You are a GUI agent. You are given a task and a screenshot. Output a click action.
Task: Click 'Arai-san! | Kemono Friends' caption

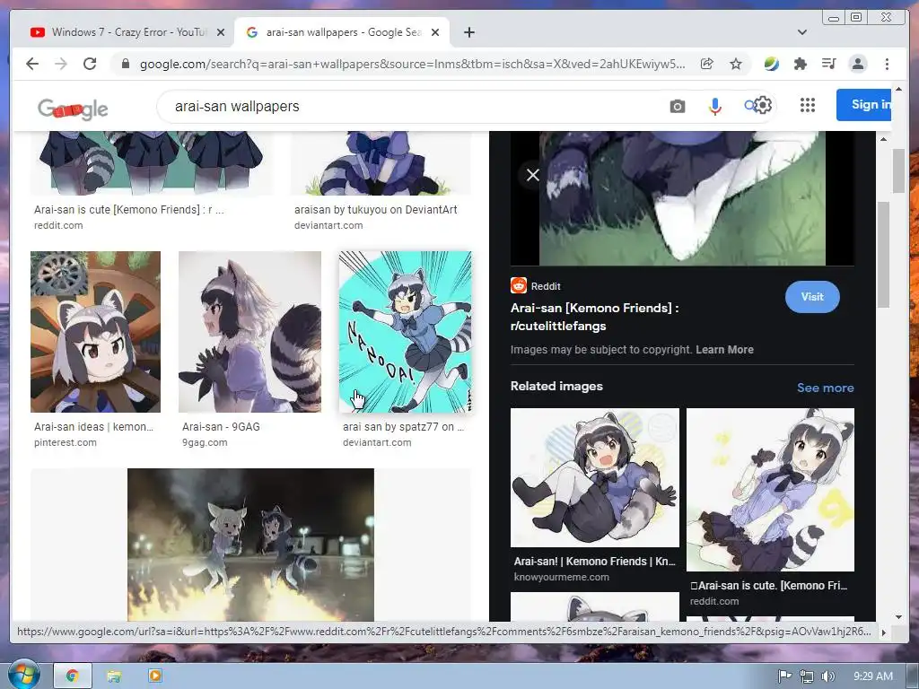tap(594, 562)
